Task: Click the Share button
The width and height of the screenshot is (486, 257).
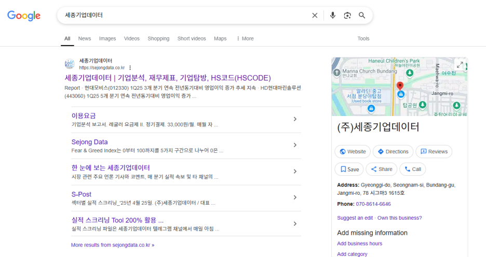Action: [382, 169]
